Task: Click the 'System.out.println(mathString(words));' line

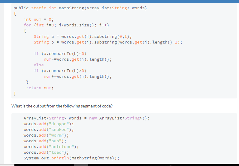Action: point(71,158)
